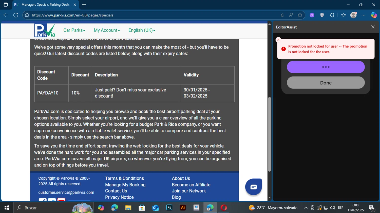Go back to the previous page
This screenshot has height=213, width=380.
(x=6, y=15)
